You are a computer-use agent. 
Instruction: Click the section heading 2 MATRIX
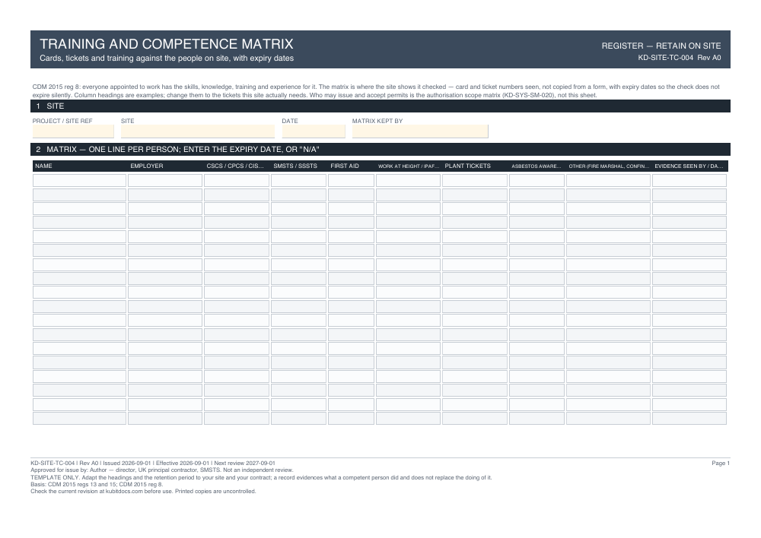click(x=380, y=149)
